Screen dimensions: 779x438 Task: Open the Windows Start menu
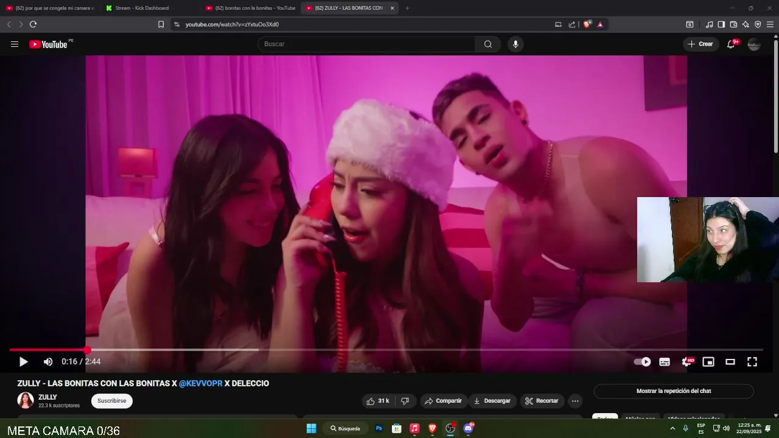click(x=311, y=428)
